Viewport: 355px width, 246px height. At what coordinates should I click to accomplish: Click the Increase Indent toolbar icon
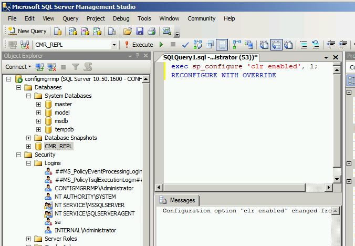pyautogui.click(x=343, y=45)
